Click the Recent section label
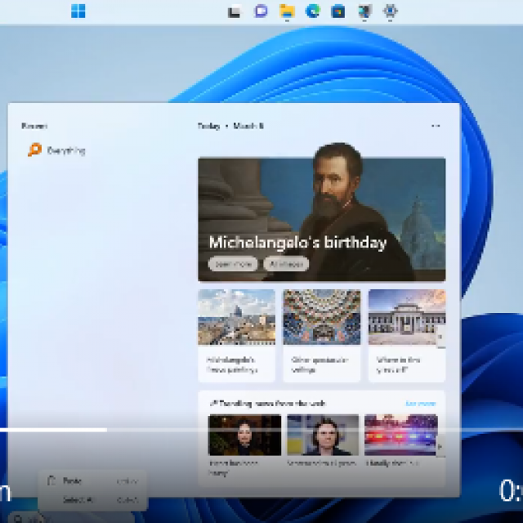The image size is (523, 523). [x=34, y=126]
